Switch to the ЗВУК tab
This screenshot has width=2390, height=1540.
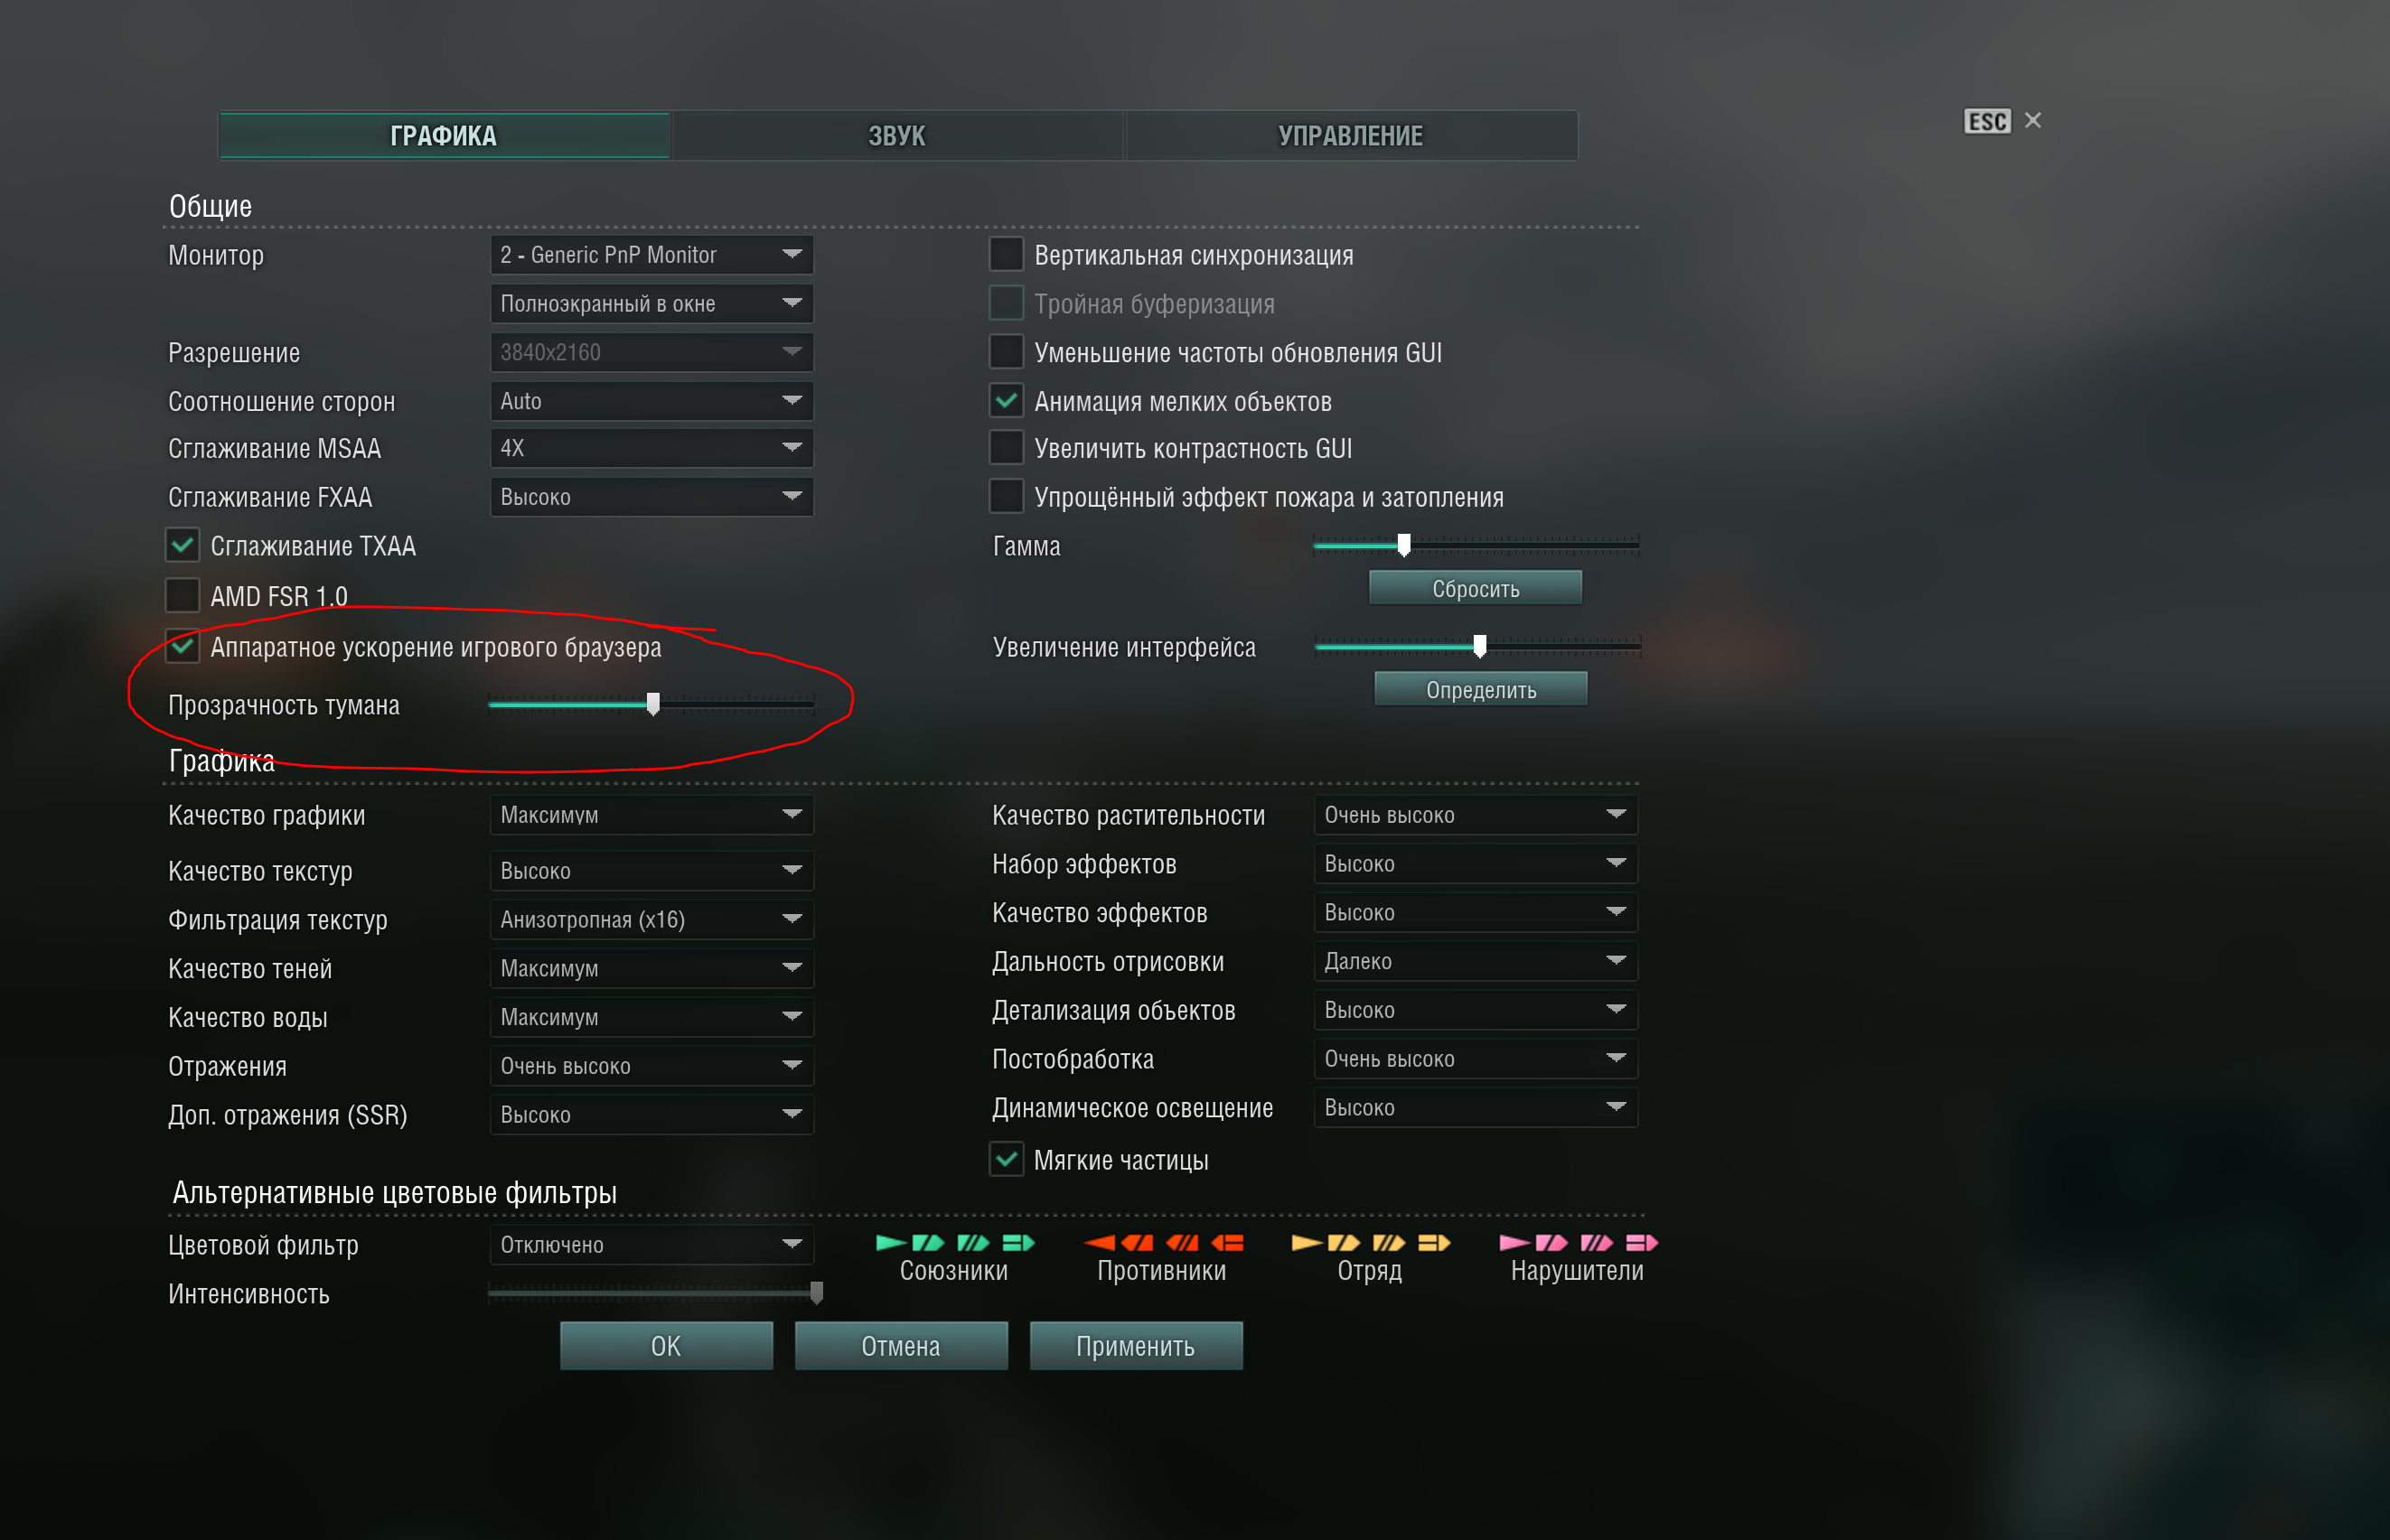[897, 135]
